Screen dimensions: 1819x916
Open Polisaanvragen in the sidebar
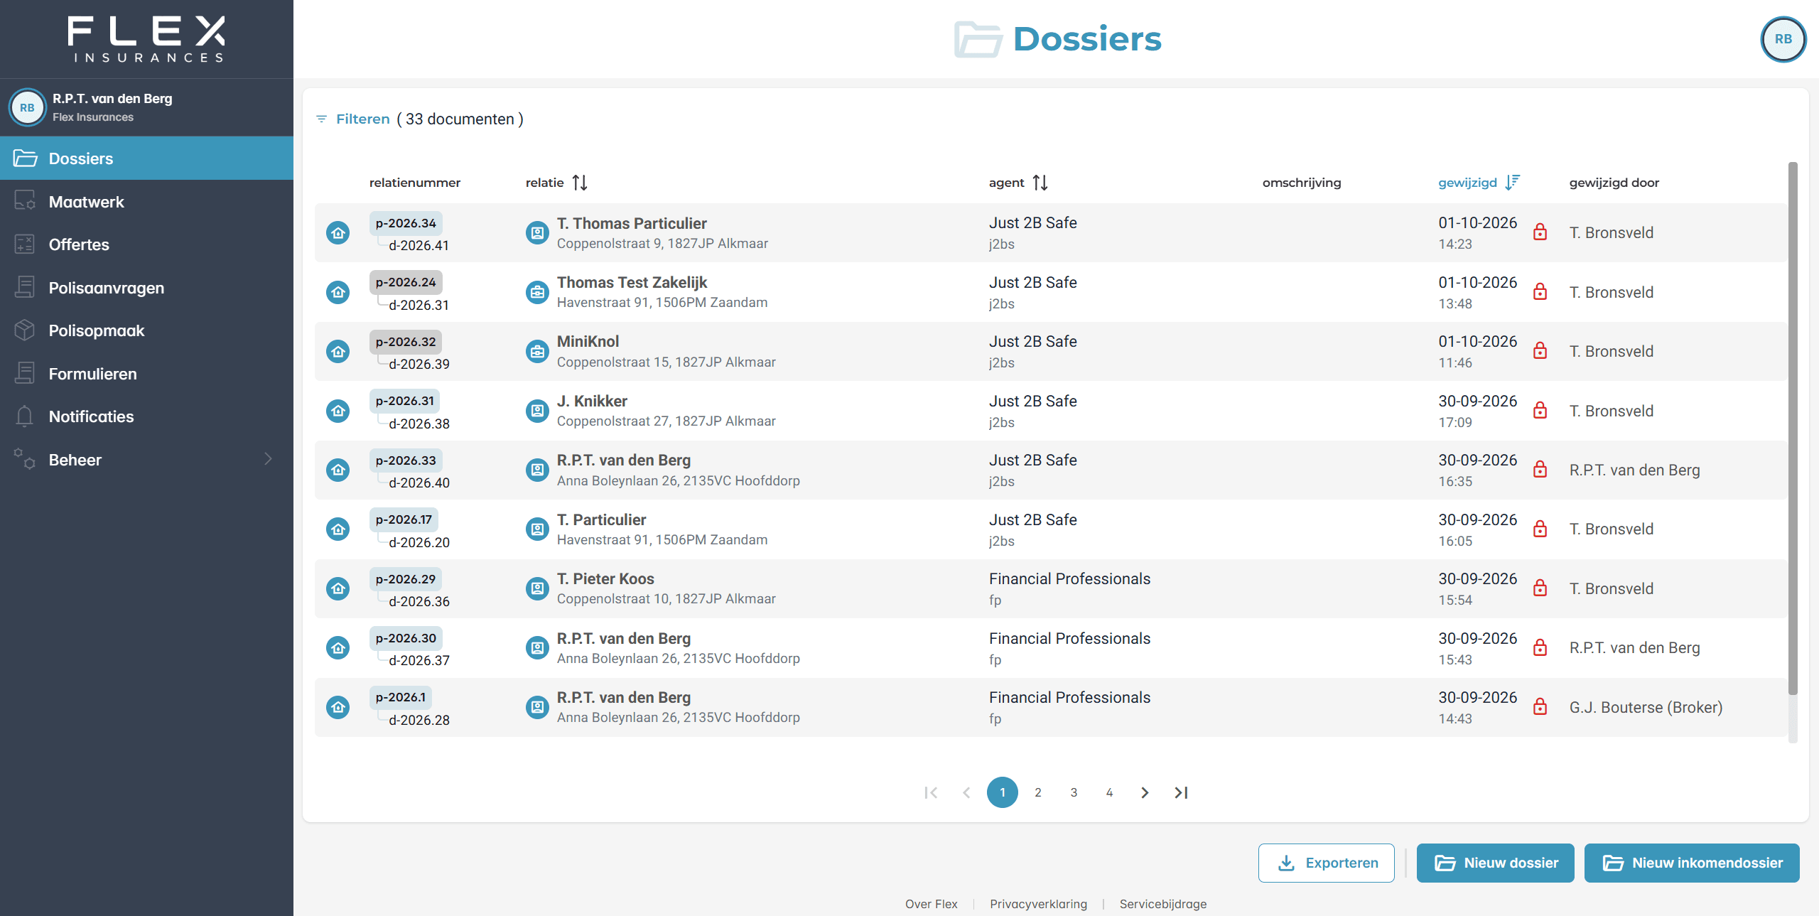[146, 288]
